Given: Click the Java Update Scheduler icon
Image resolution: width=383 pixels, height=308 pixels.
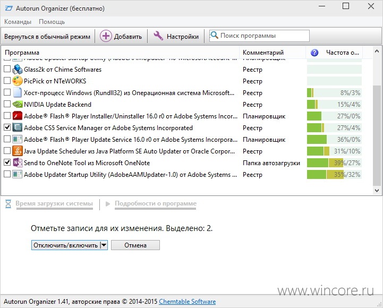Looking at the screenshot, I should pyautogui.click(x=18, y=151).
